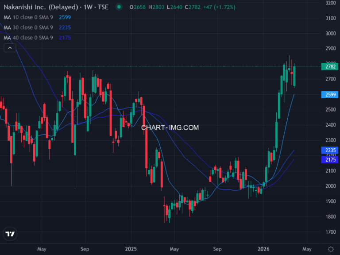Image resolution: width=340 pixels, height=255 pixels.
Task: Select the MA 40 close indicator legend
Action: [x=28, y=38]
